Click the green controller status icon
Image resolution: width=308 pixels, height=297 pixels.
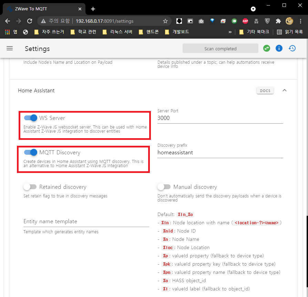[x=267, y=48]
